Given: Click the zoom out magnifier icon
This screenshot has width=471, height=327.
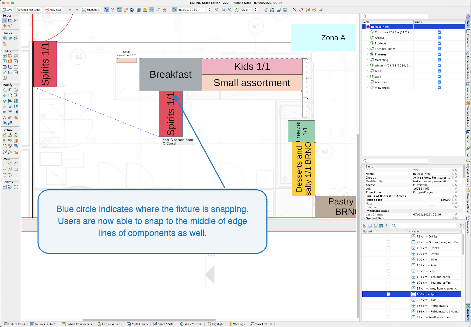Looking at the screenshot, I should pos(223,10).
